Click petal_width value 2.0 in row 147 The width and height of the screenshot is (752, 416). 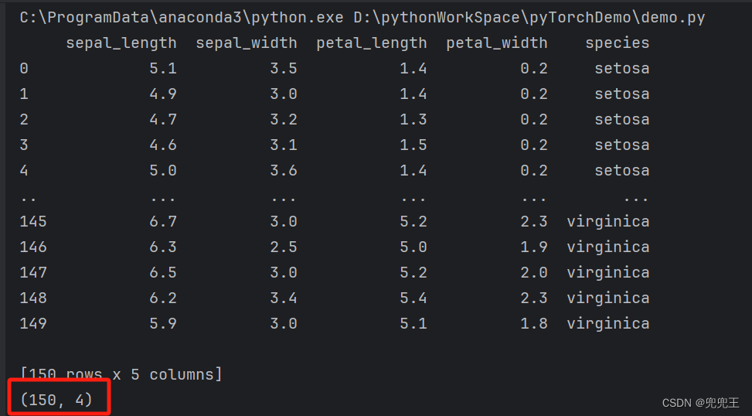click(534, 272)
